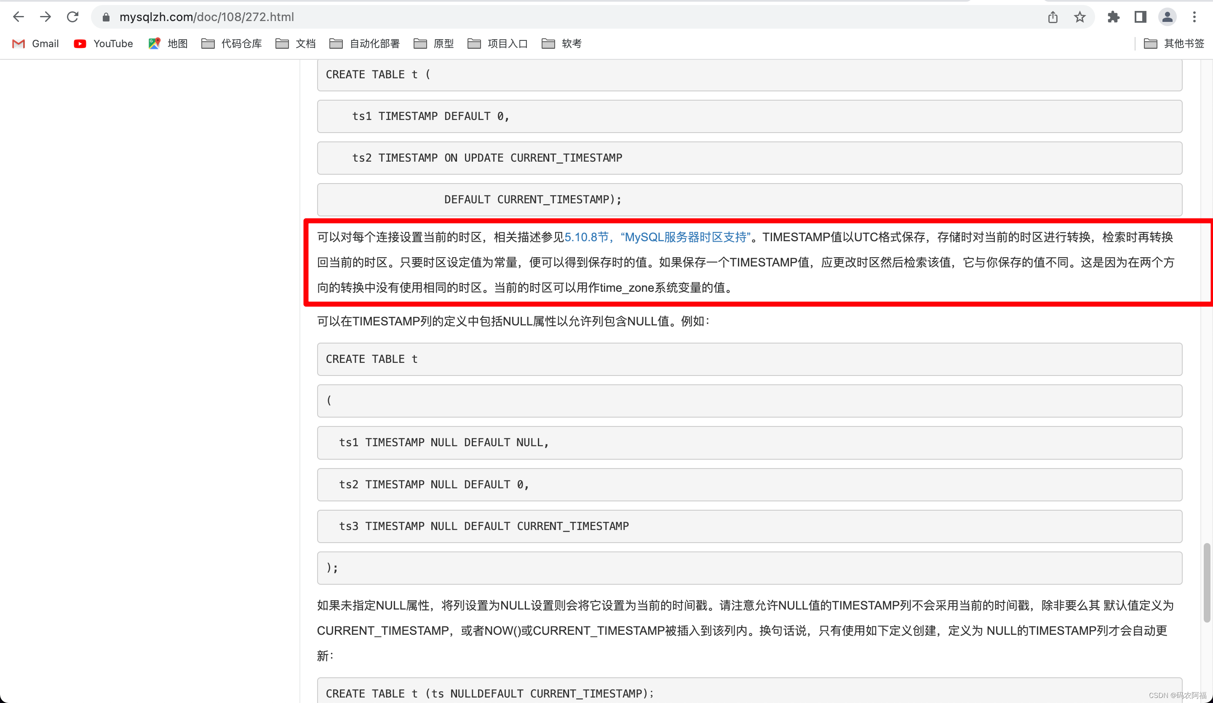Screen dimensions: 1213x703
Task: Click the browser back arrow
Action: click(18, 17)
